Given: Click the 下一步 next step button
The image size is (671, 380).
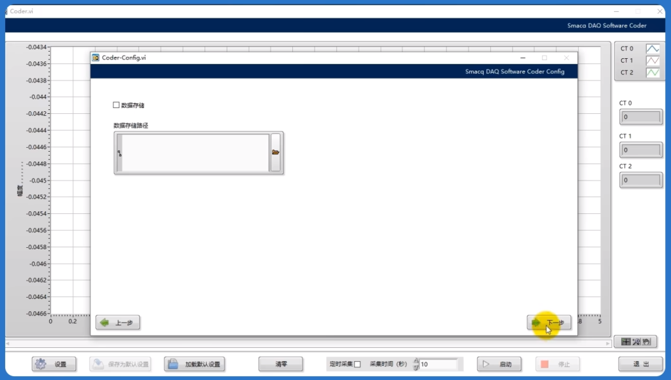Looking at the screenshot, I should 549,322.
